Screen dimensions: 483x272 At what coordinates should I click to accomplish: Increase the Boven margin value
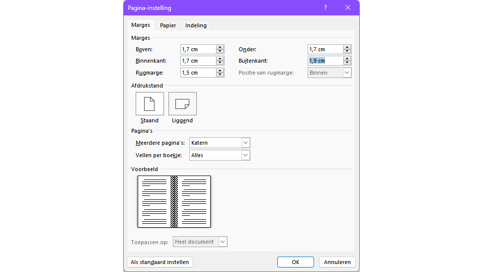click(220, 47)
